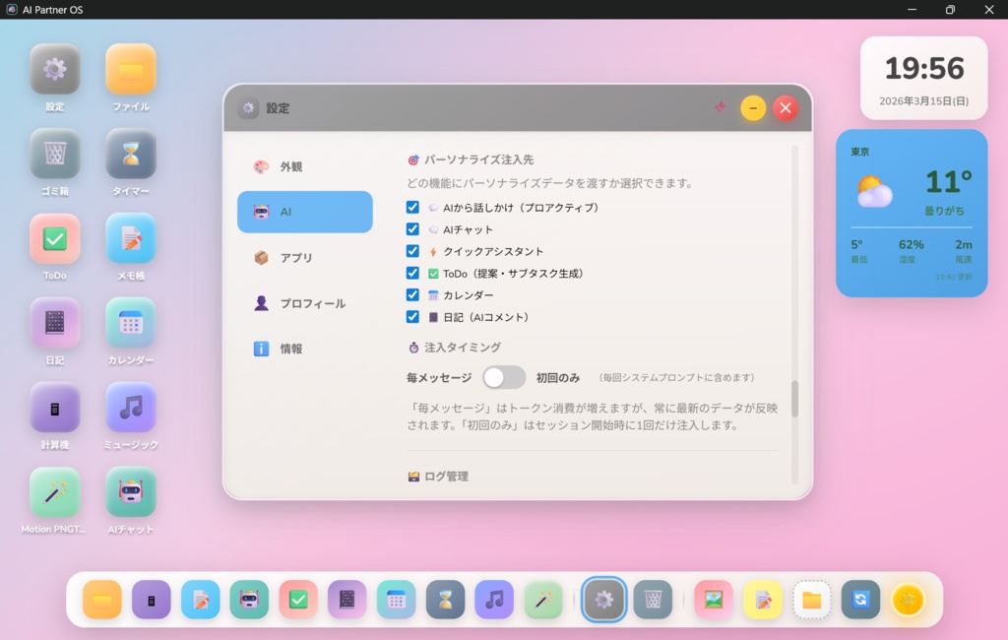The image size is (1008, 640).
Task: Open the ゴミ箱 trash icon in the dock
Action: (653, 599)
